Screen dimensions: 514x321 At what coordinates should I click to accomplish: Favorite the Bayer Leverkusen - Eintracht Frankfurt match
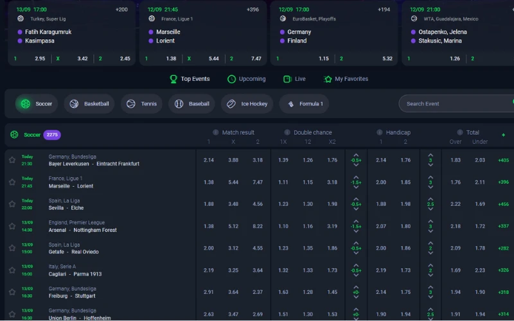click(x=12, y=160)
